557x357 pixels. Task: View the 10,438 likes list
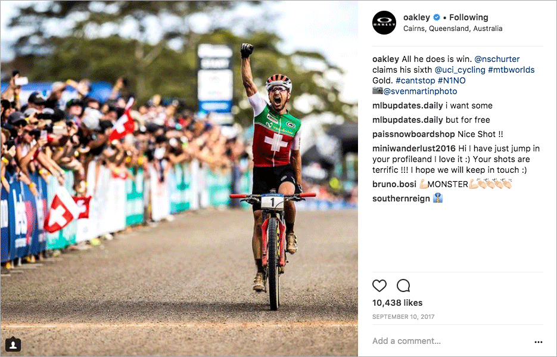point(397,303)
